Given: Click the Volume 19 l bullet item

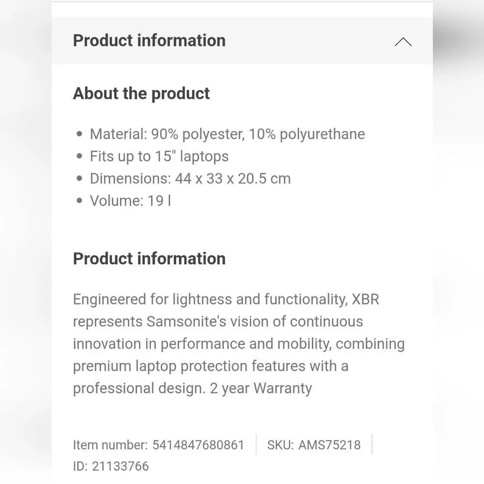Looking at the screenshot, I should point(131,201).
